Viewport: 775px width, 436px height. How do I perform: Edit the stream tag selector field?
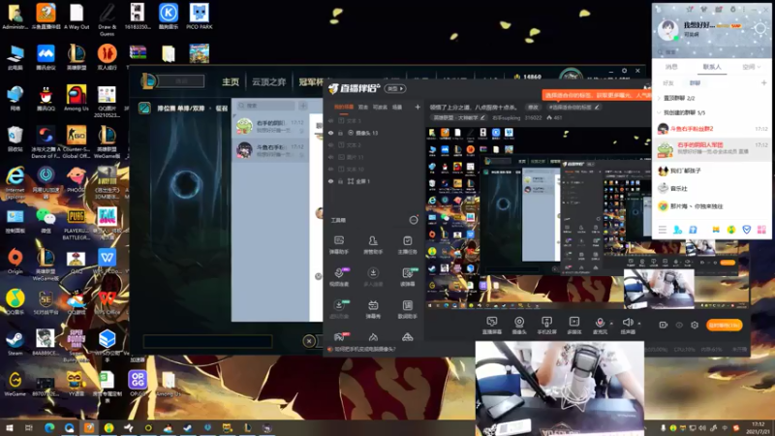pos(574,107)
